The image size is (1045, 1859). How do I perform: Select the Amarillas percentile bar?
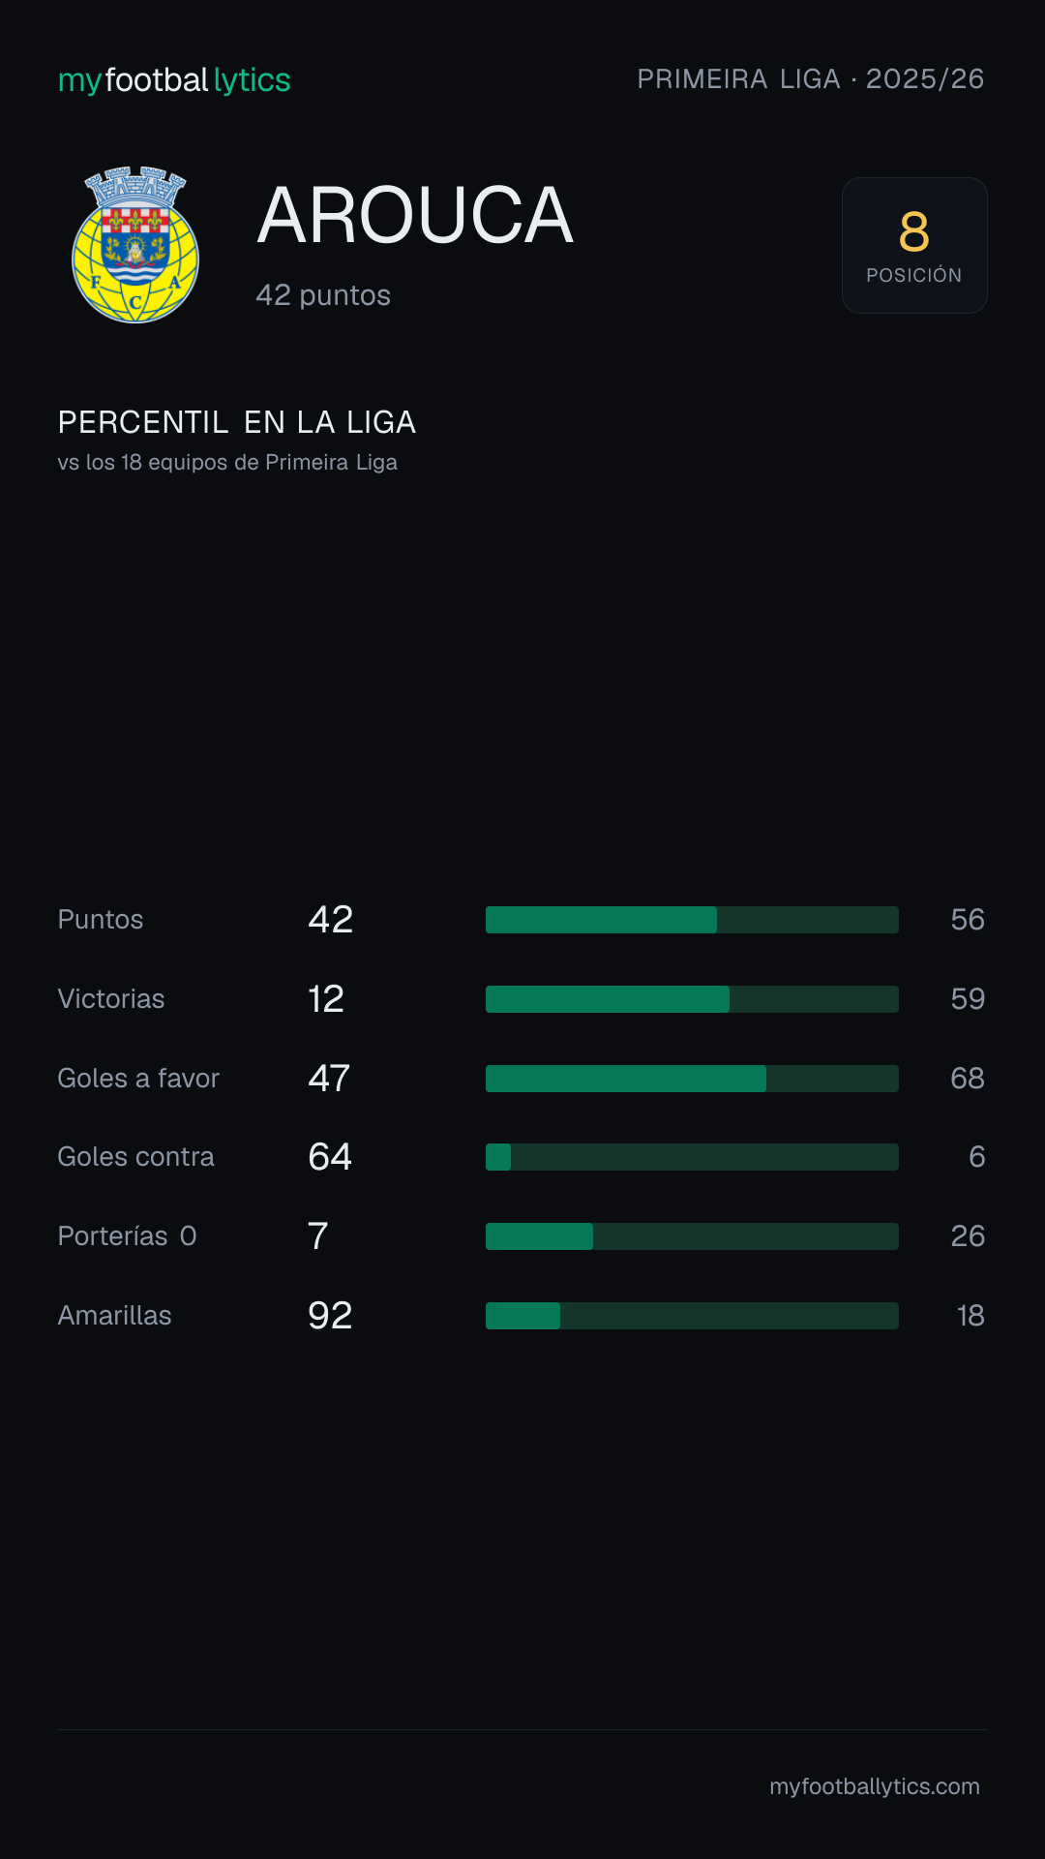coord(692,1316)
